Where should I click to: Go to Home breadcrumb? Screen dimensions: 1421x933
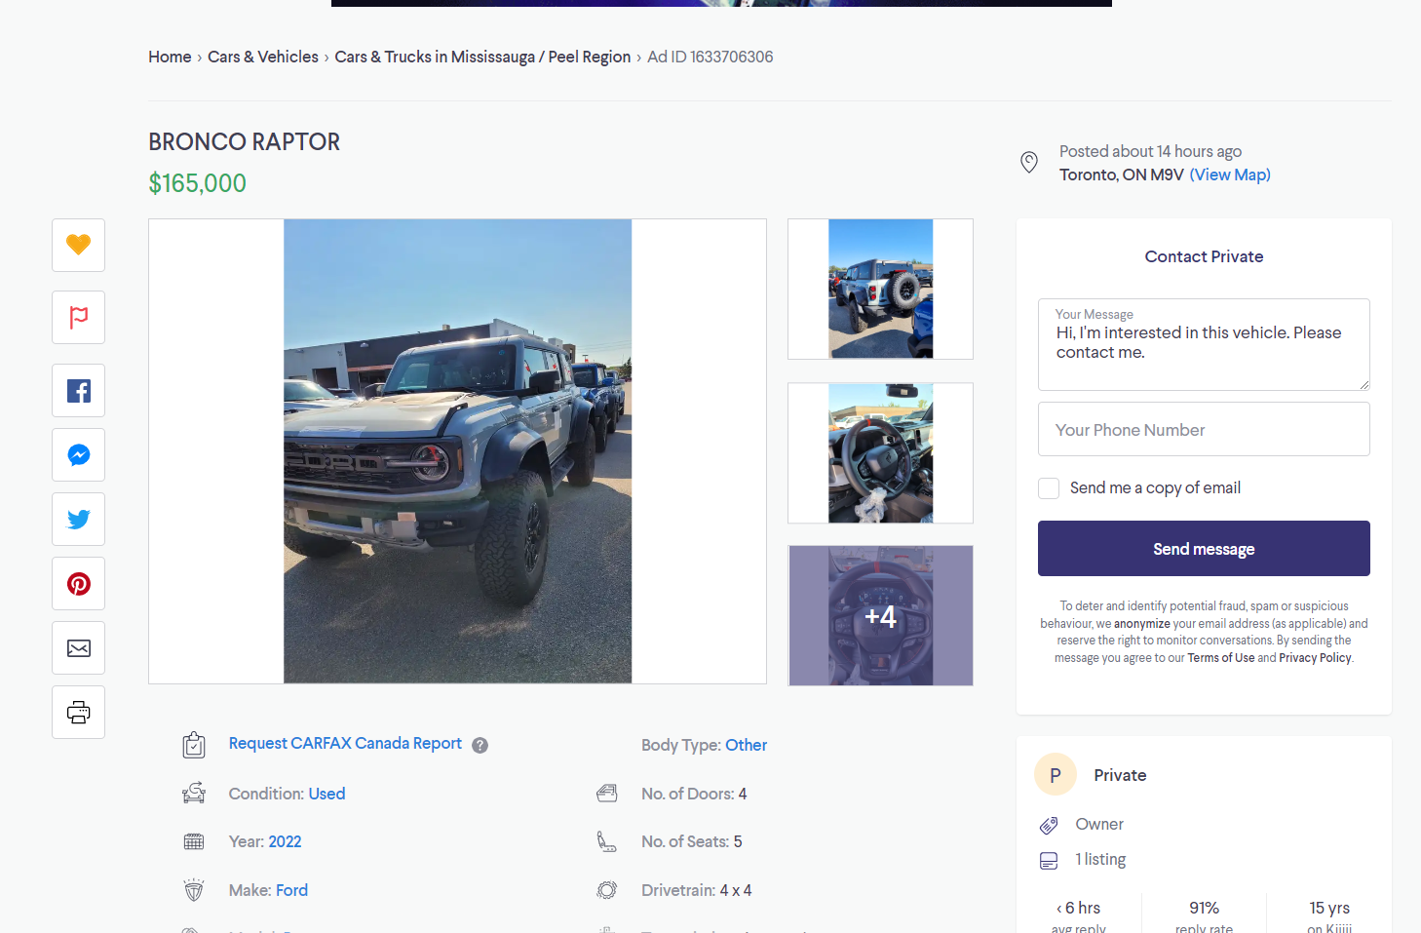(x=170, y=57)
